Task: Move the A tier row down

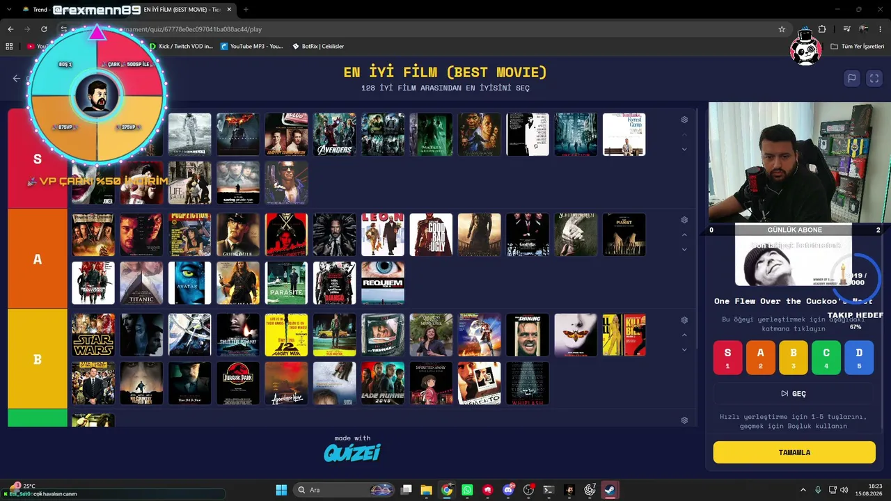Action: [x=684, y=249]
